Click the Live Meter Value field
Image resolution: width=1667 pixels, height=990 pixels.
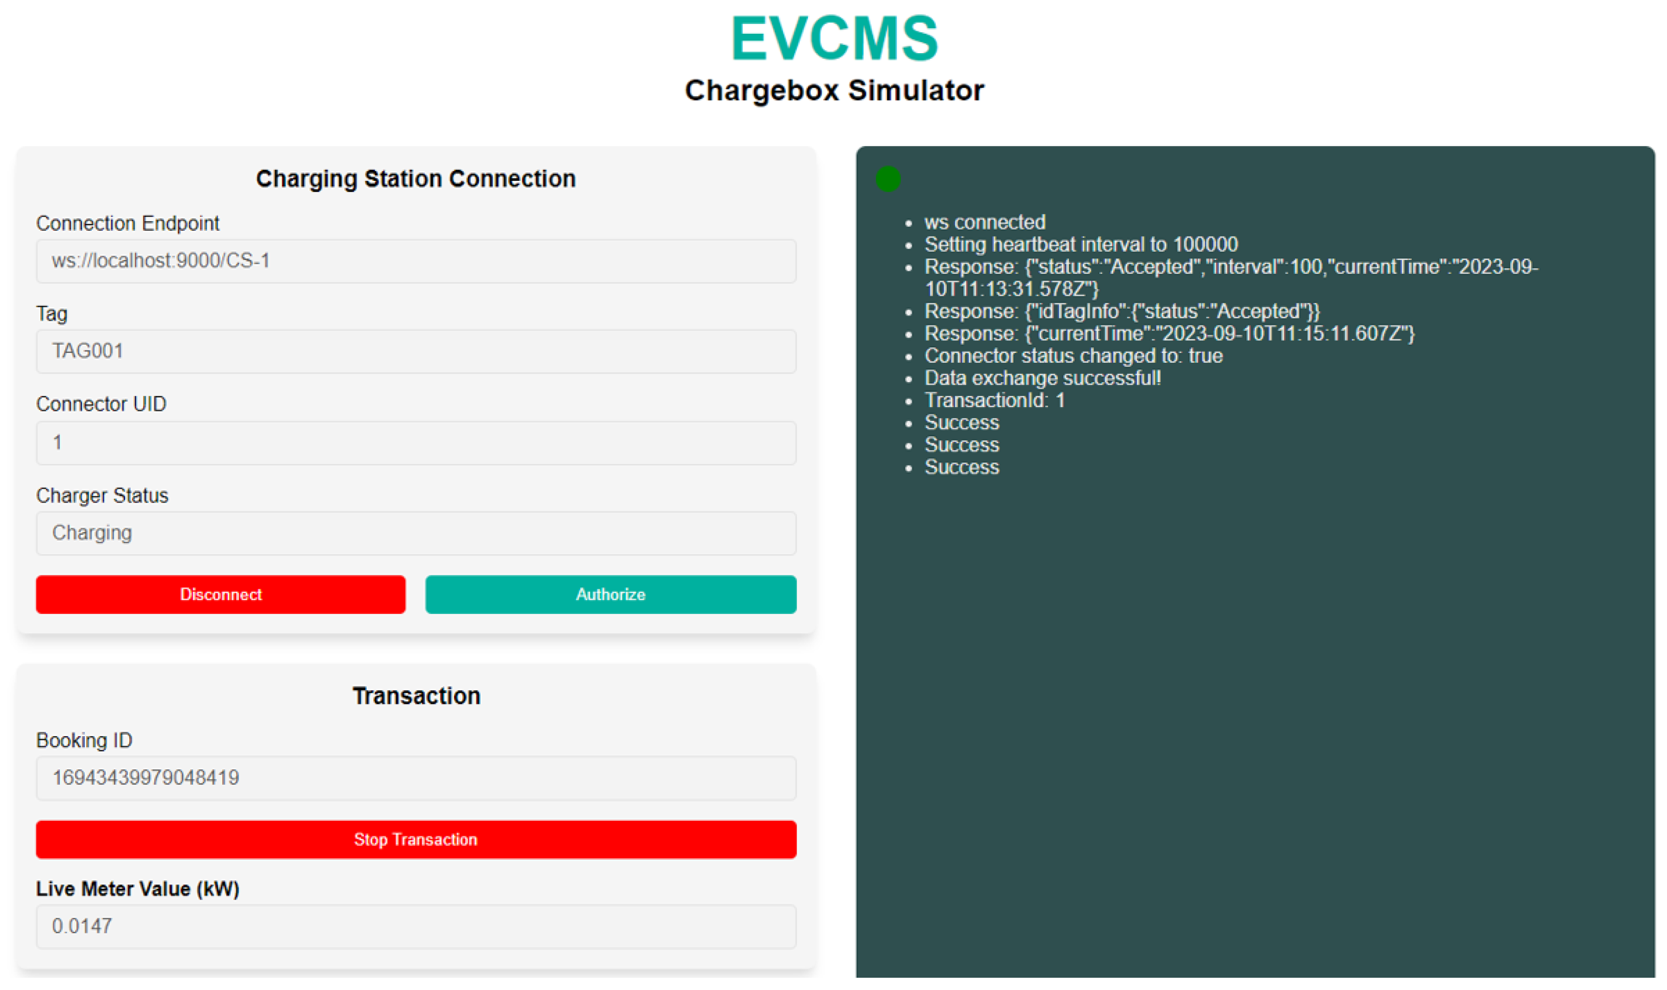415,926
